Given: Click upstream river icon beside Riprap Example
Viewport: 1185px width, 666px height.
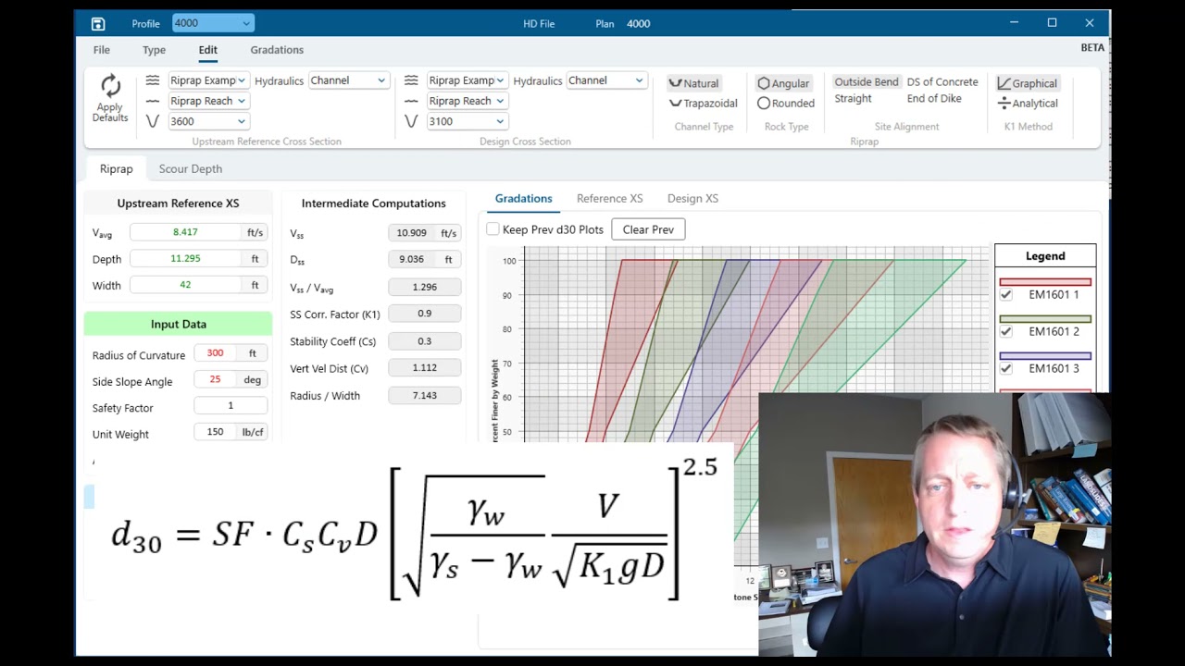Looking at the screenshot, I should [153, 80].
